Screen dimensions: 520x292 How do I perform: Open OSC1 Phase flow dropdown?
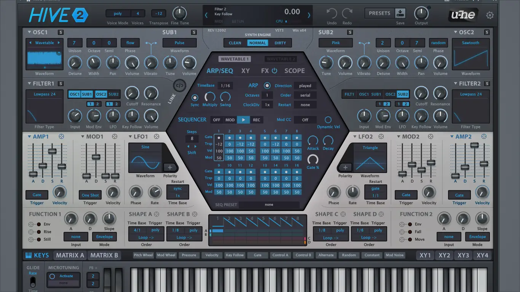[130, 43]
